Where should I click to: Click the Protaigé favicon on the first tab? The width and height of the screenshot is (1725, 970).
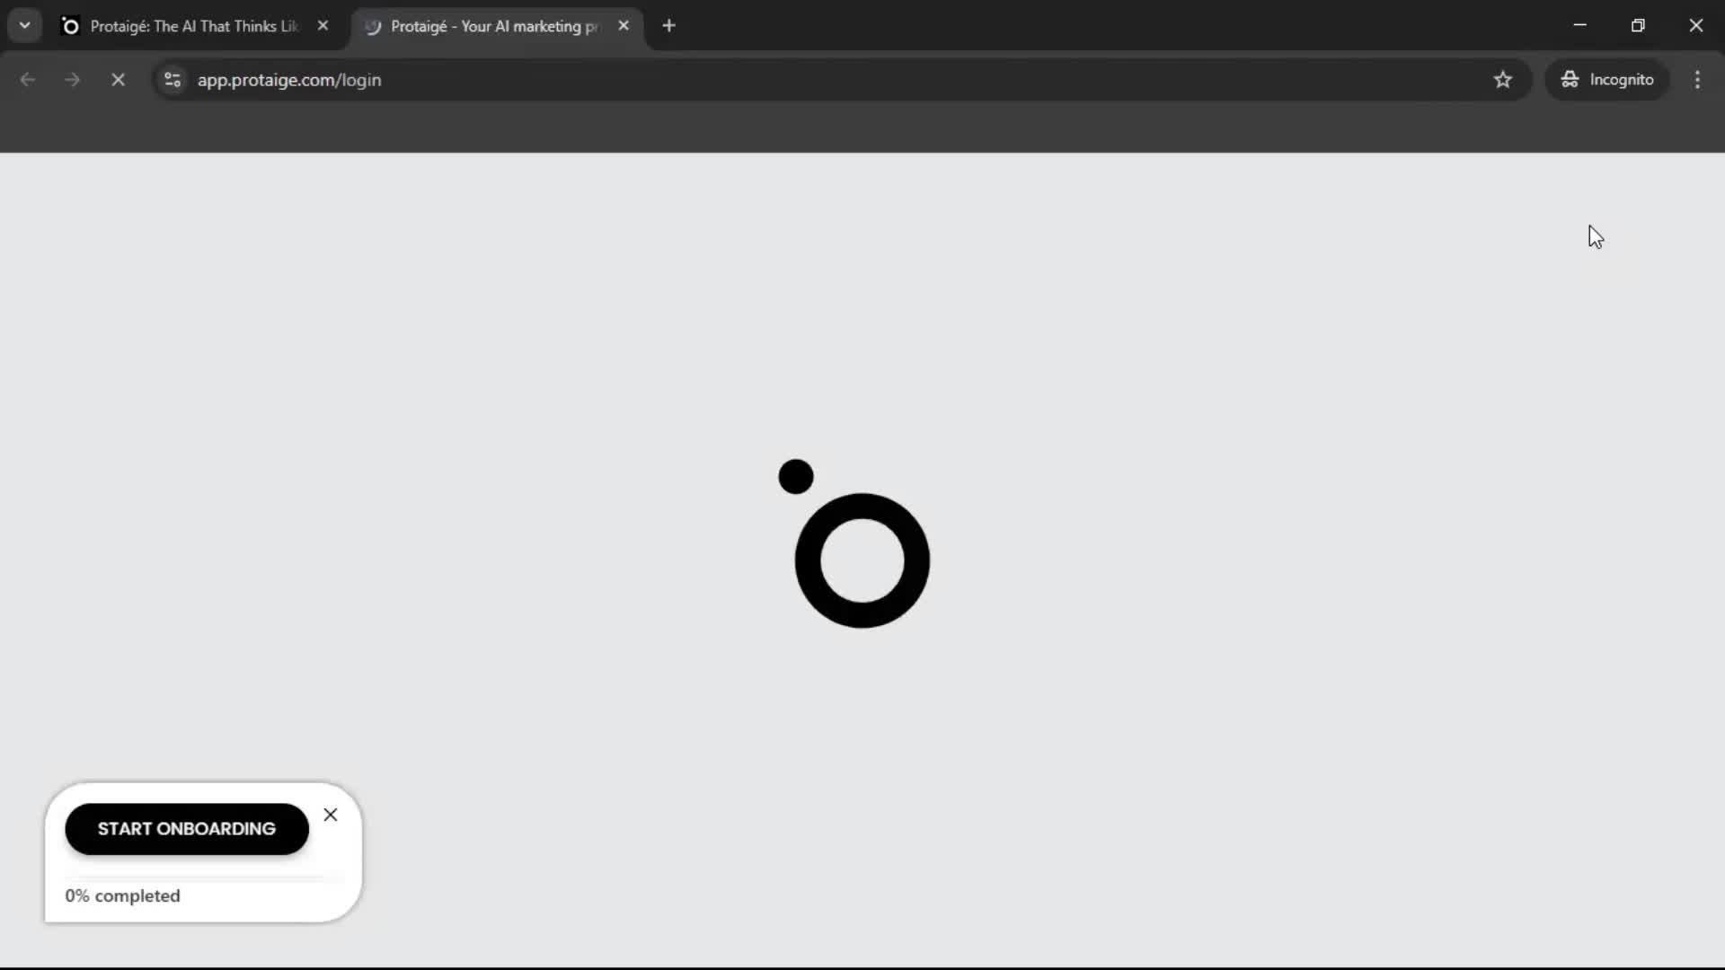pos(70,26)
